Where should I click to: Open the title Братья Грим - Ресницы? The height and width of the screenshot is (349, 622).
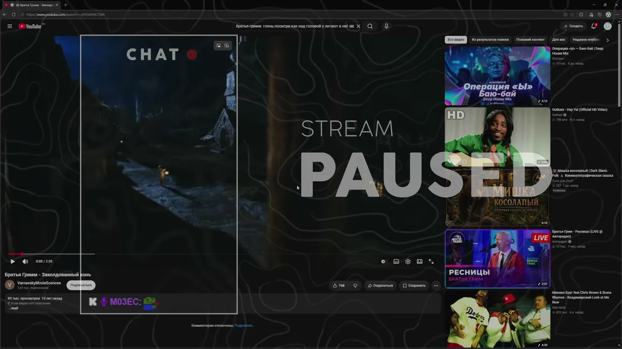577,234
